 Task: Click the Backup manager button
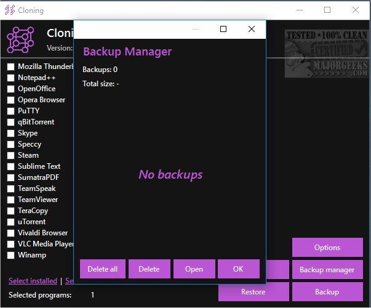click(x=327, y=270)
